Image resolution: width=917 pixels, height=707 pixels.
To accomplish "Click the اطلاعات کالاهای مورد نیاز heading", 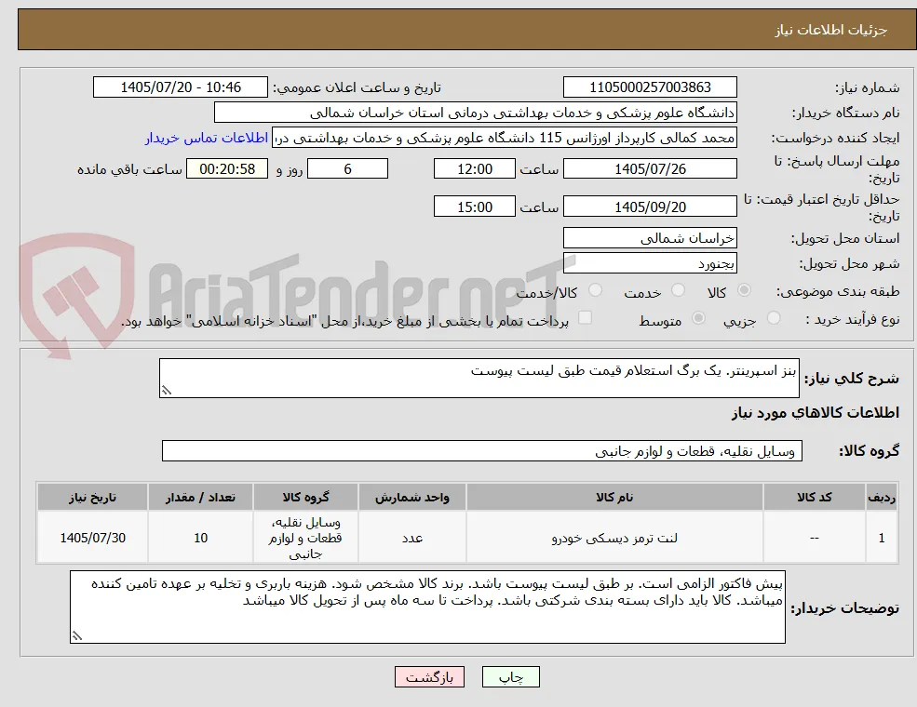I will (x=815, y=413).
